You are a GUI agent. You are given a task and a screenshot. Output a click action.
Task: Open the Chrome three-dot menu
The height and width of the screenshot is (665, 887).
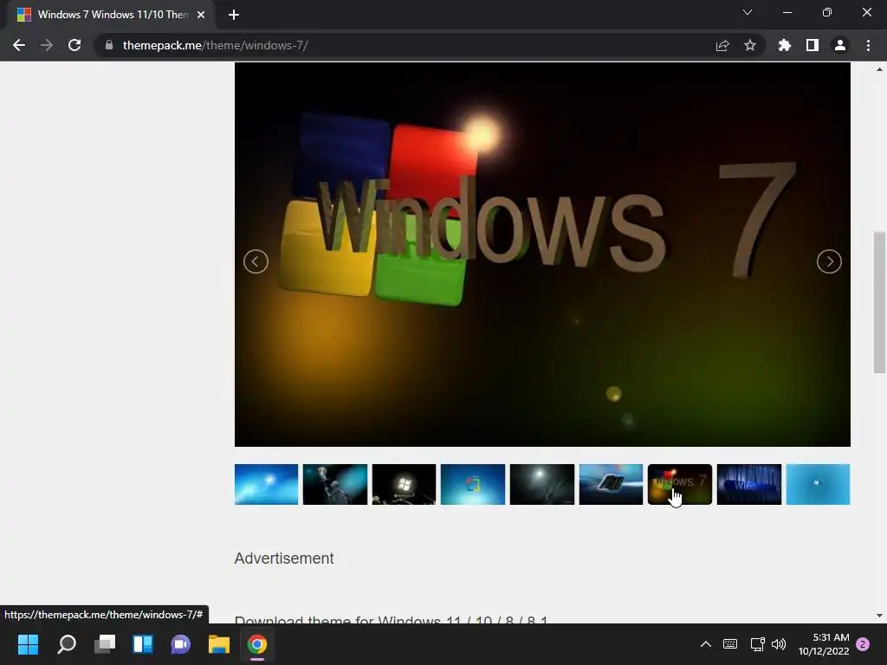[x=868, y=45]
